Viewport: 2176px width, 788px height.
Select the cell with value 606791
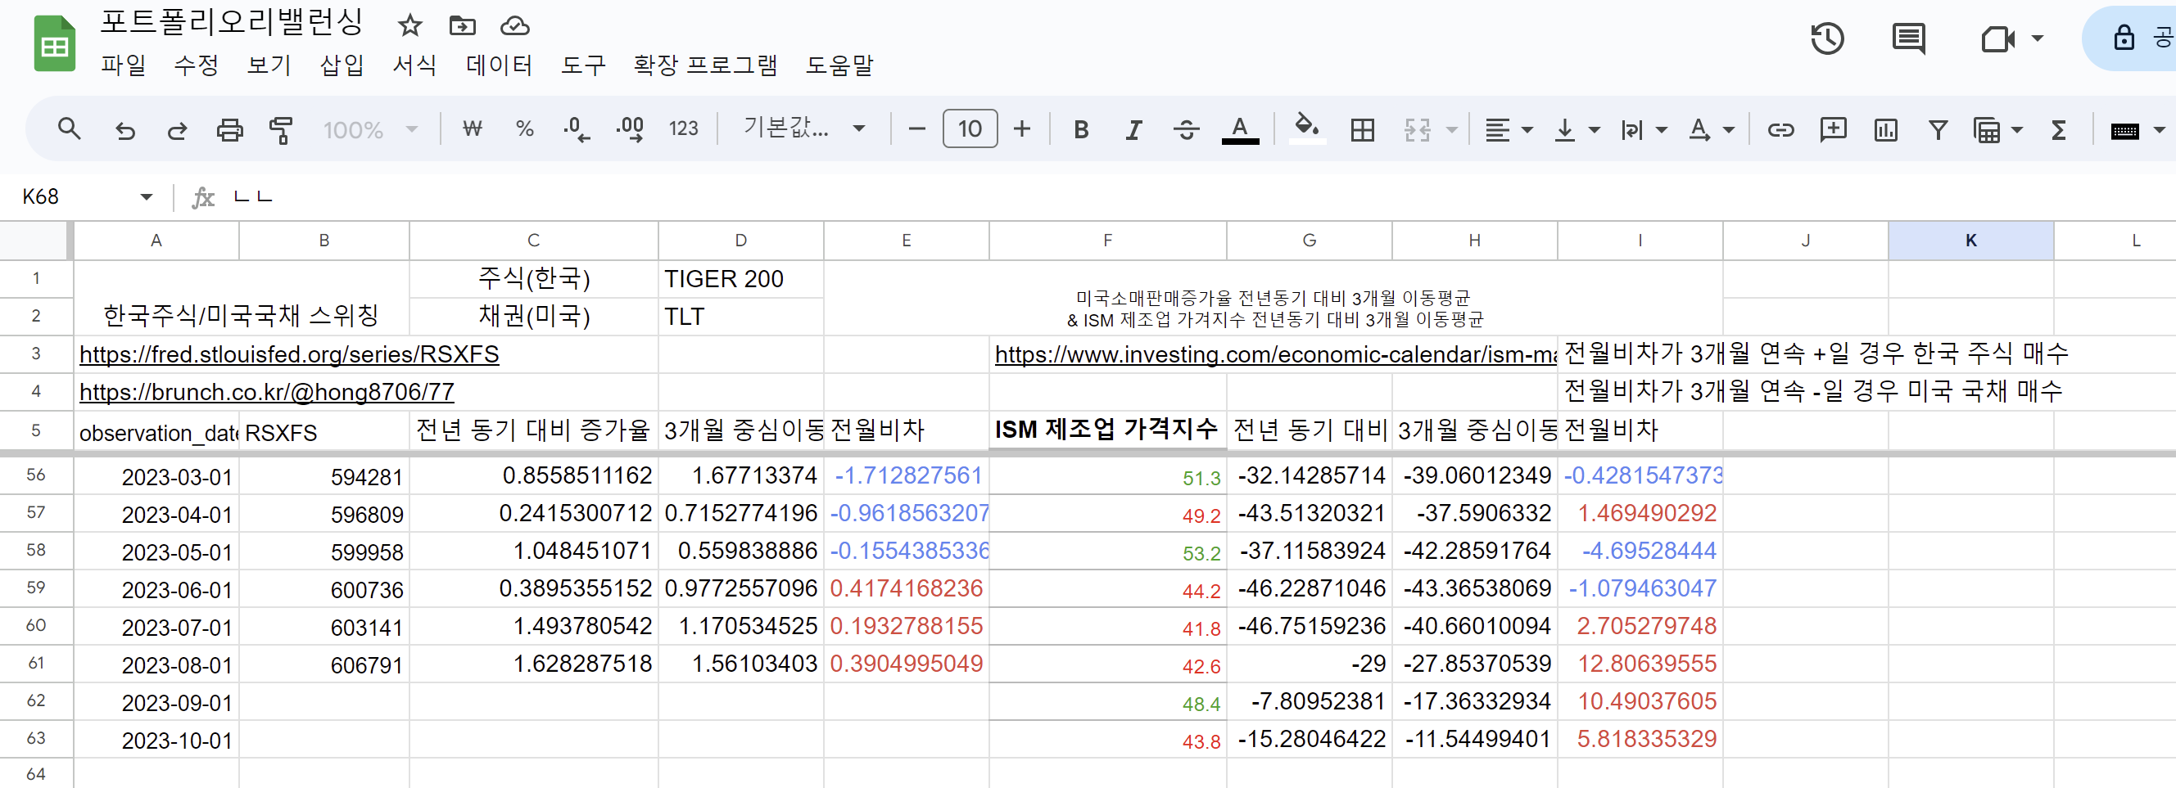324,664
